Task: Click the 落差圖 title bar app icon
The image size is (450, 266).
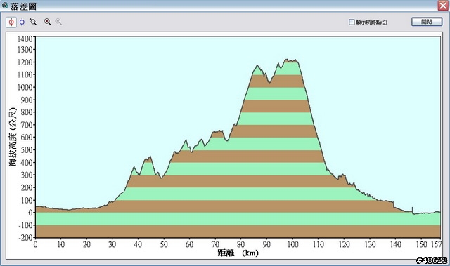Action: (x=5, y=5)
